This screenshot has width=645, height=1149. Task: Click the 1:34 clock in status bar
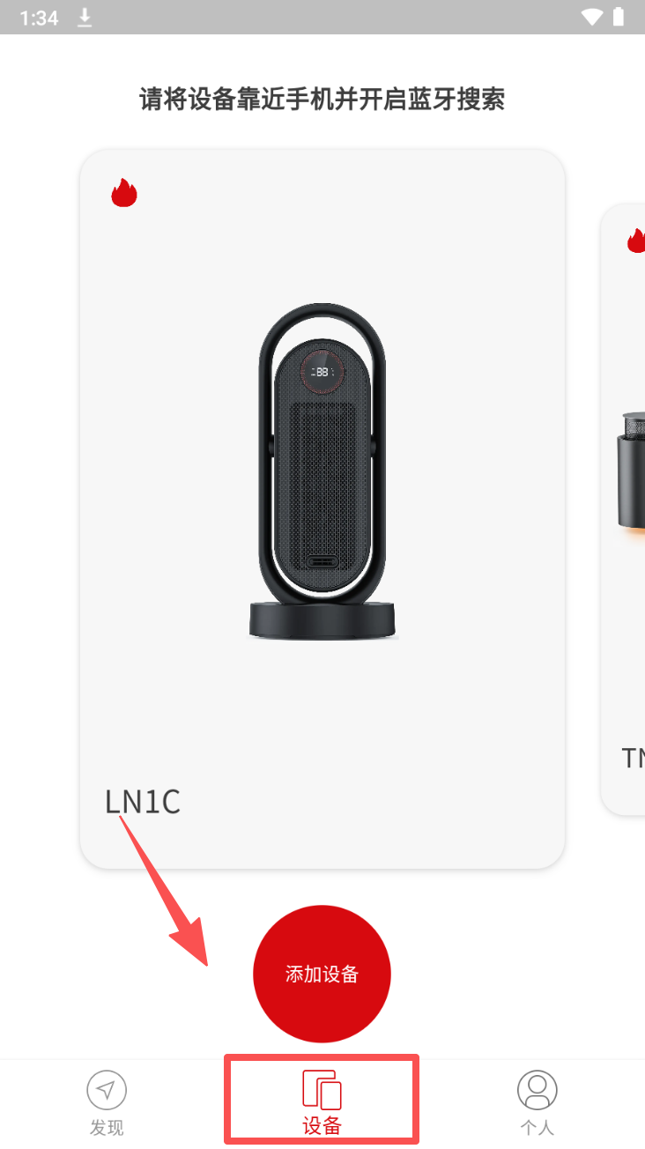pos(39,18)
